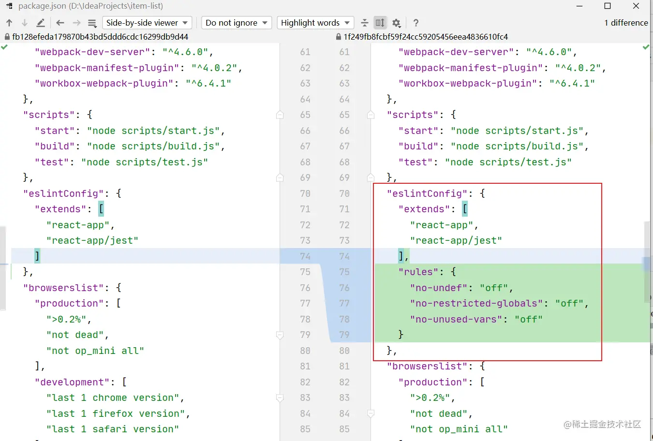This screenshot has width=653, height=441.
Task: Click "test" script line in right pane
Action: [485, 162]
